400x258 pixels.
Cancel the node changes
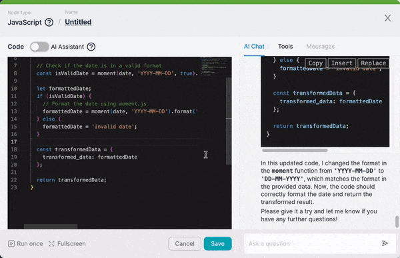point(185,244)
